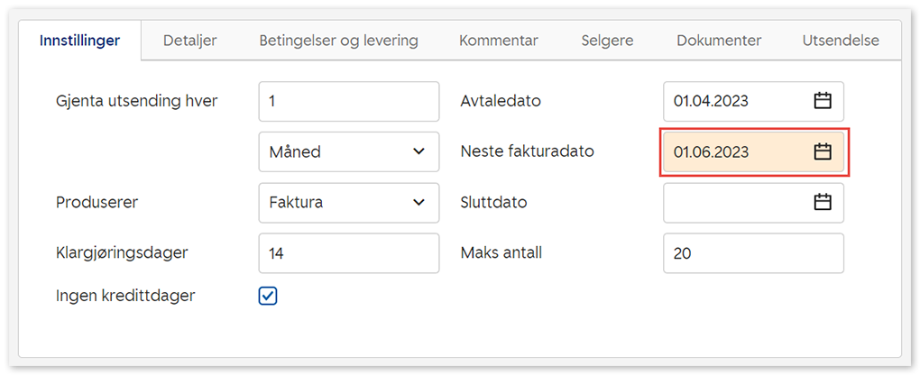The width and height of the screenshot is (920, 375).
Task: Click the Gjenta utsending hver number field
Action: [348, 101]
